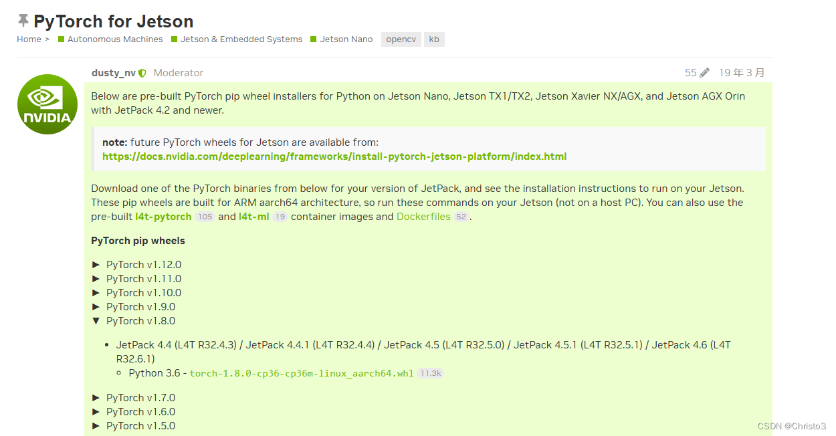Go to Home breadcrumb
The width and height of the screenshot is (836, 436).
[29, 39]
